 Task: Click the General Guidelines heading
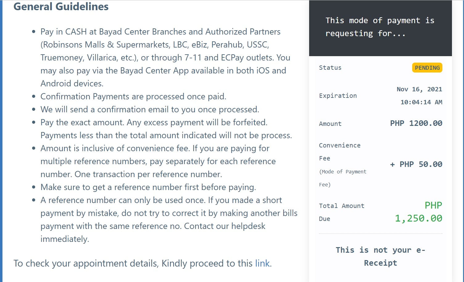tap(61, 6)
